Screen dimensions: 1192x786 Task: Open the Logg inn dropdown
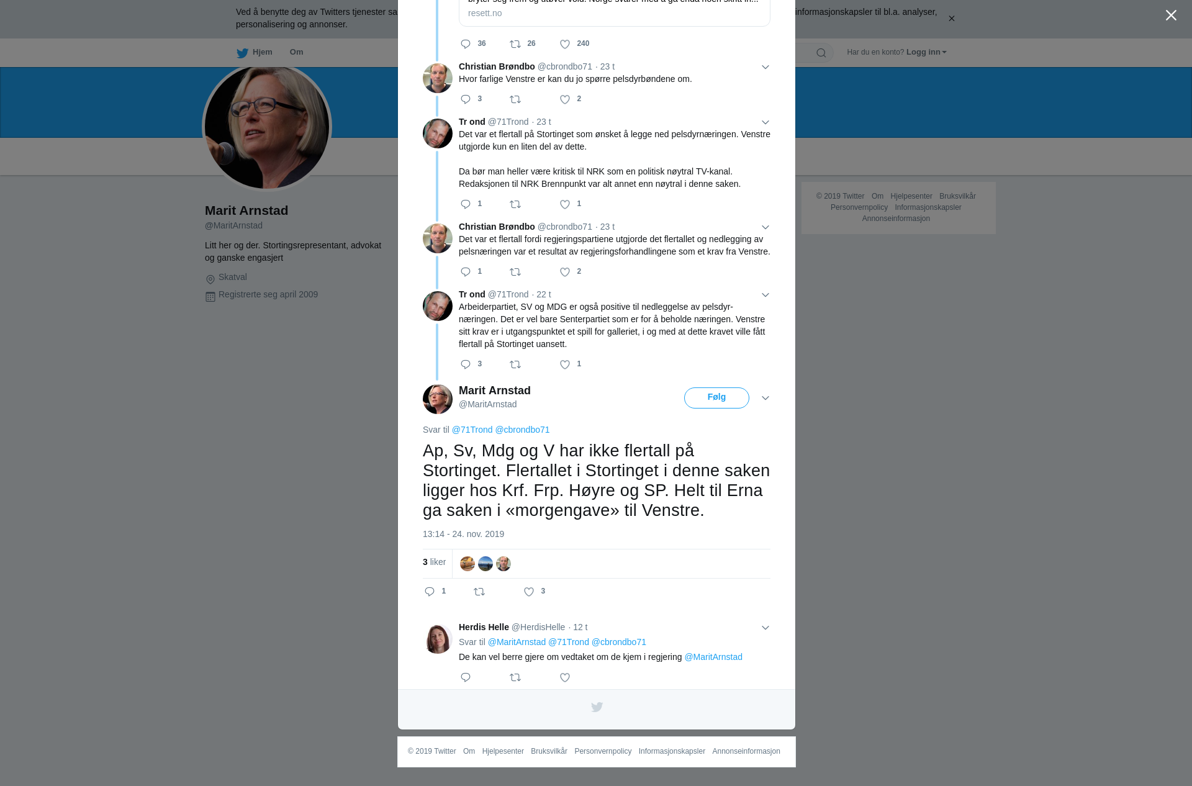926,52
